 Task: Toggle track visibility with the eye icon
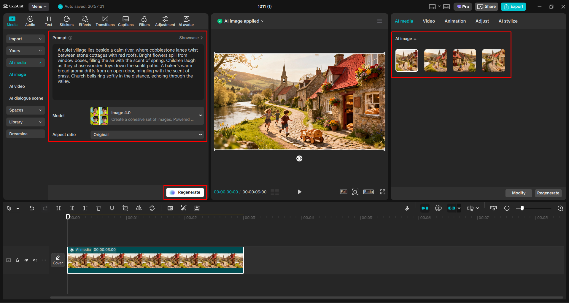(x=26, y=260)
